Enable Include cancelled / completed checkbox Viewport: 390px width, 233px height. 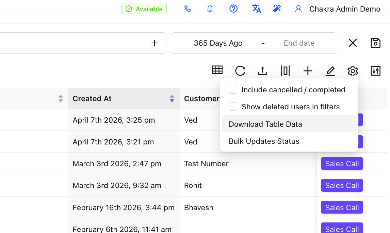pos(233,90)
